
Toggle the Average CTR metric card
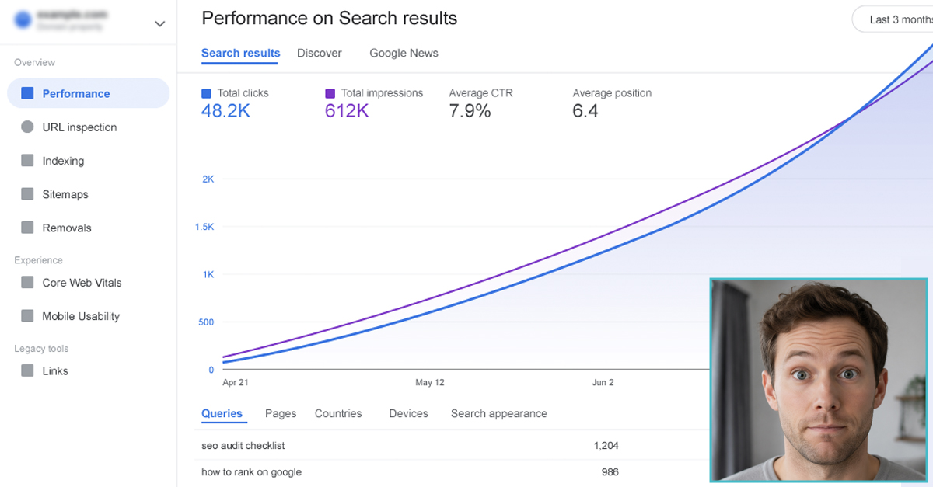coord(480,103)
